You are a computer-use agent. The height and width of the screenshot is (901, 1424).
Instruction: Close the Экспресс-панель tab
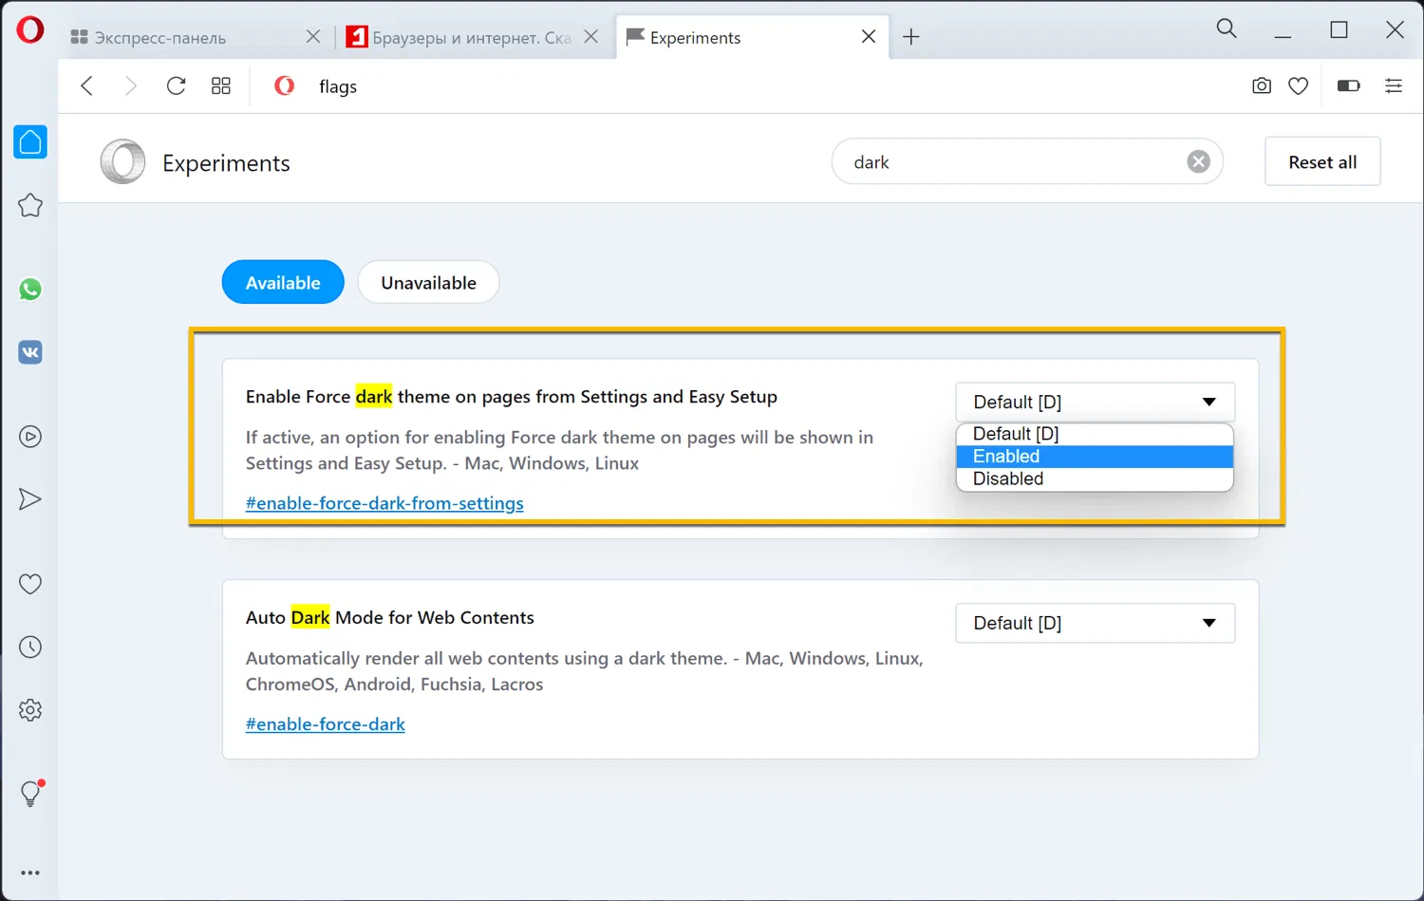click(x=313, y=37)
